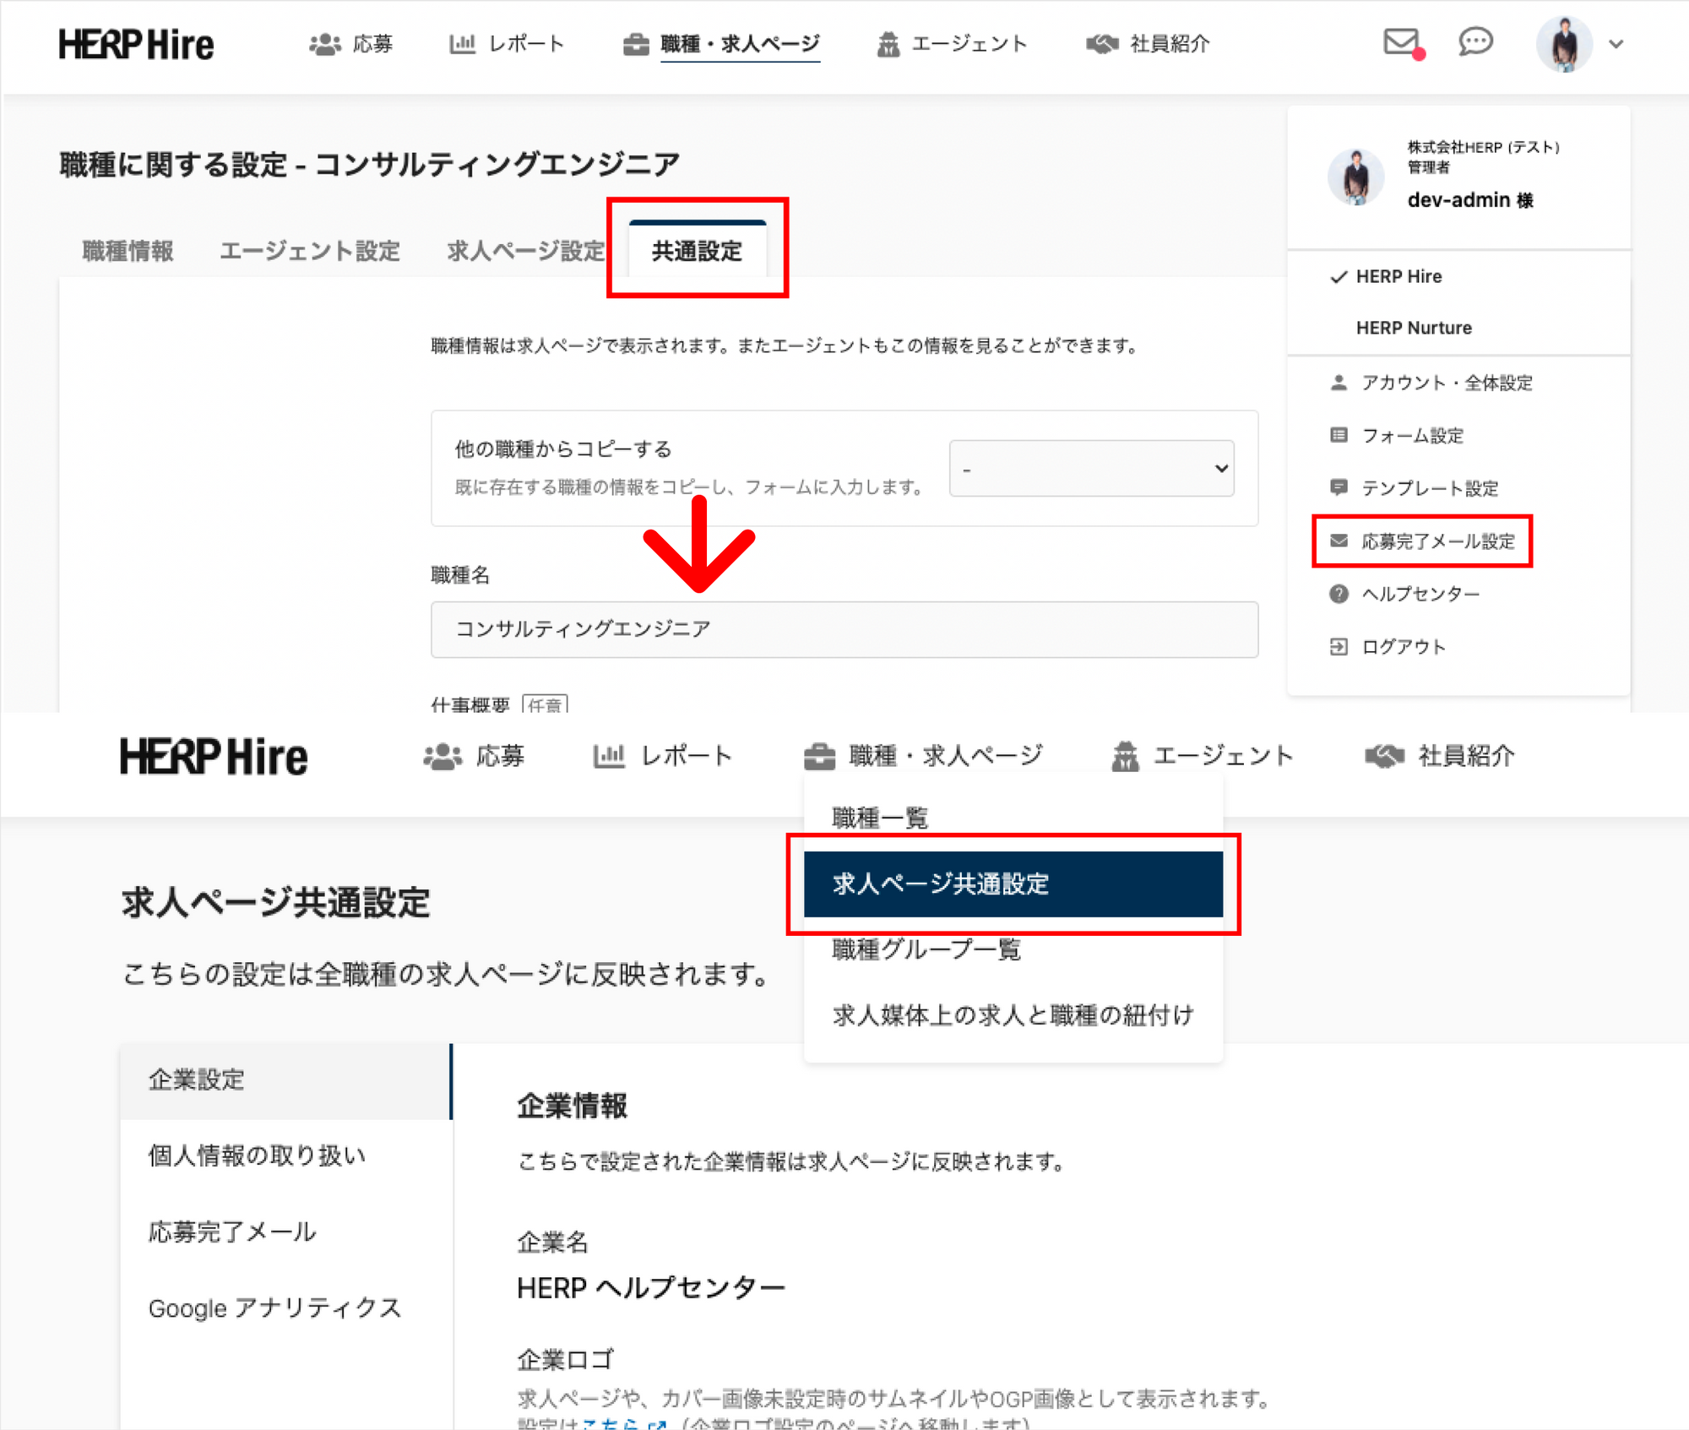Switch to the エージェント設定 tab

click(309, 251)
